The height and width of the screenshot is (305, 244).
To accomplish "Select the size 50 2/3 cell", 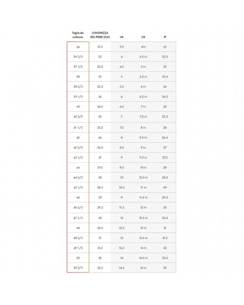I will pyautogui.click(x=78, y=268).
